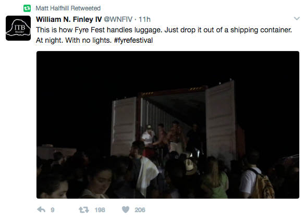Viewport: 305px width, 220px height.
Task: Click the likes count 206
Action: click(140, 210)
